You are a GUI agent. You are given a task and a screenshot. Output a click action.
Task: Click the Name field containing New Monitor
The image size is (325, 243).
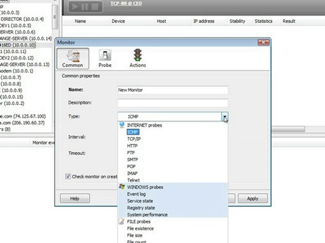[173, 90]
